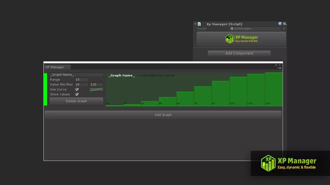
Task: Select the XP Manager tab
Action: 55,67
